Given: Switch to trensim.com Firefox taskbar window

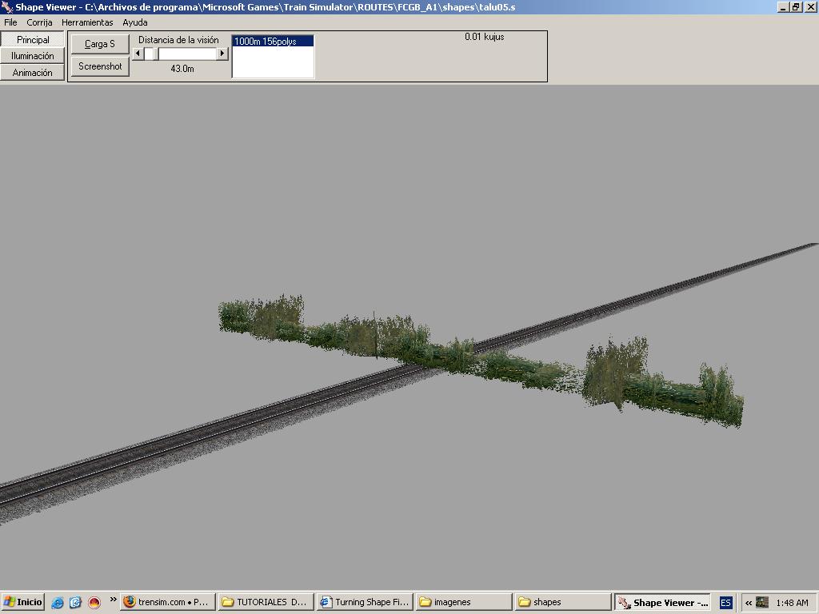Looking at the screenshot, I should pyautogui.click(x=166, y=602).
